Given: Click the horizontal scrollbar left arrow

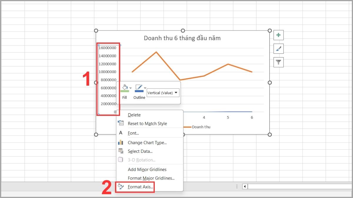Looking at the screenshot, I should coord(245,187).
